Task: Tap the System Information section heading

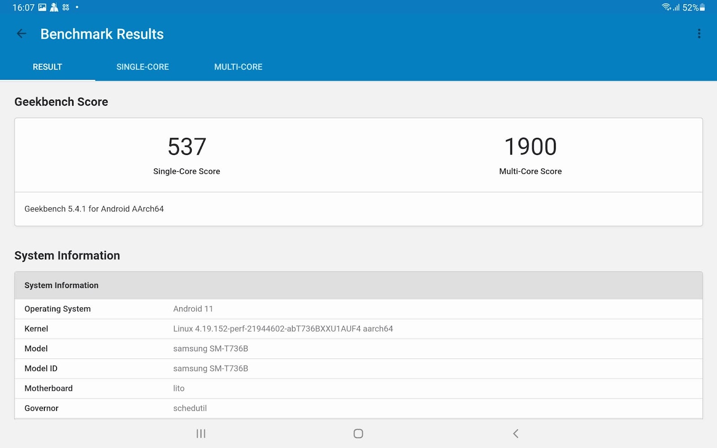Action: 67,255
